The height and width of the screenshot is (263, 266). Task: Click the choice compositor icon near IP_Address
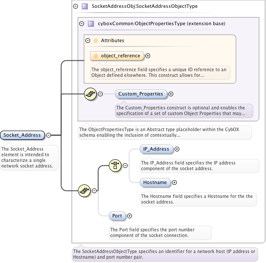point(114,165)
